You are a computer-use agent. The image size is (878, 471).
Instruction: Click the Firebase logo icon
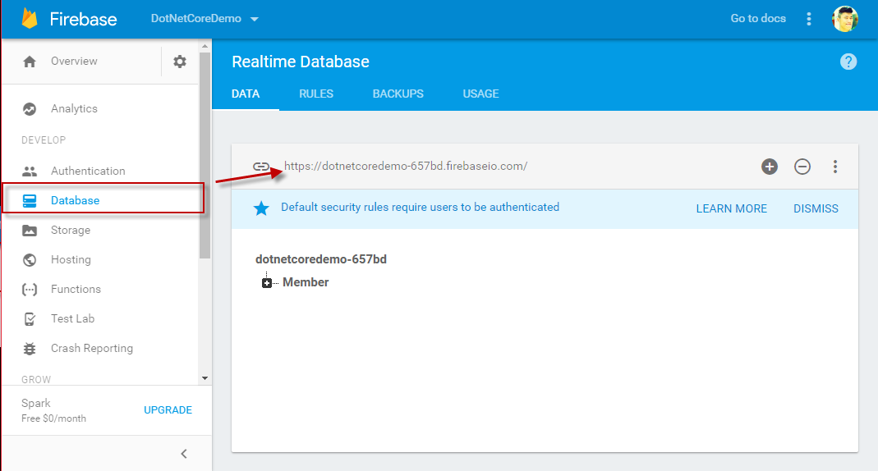point(30,19)
